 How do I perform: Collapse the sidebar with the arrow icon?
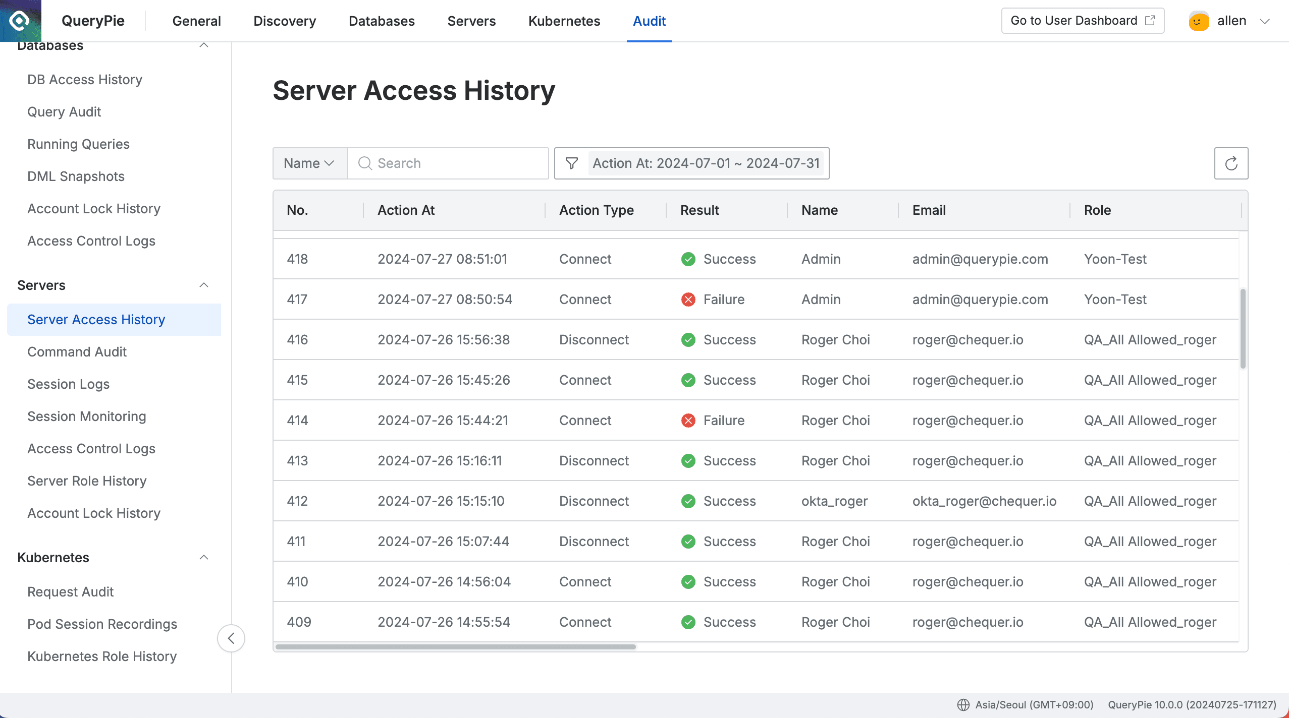coord(231,638)
